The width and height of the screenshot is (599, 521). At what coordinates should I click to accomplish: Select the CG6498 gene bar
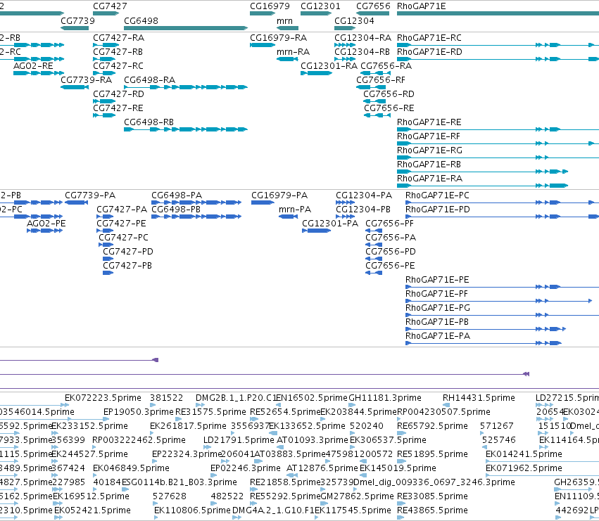[x=186, y=28]
